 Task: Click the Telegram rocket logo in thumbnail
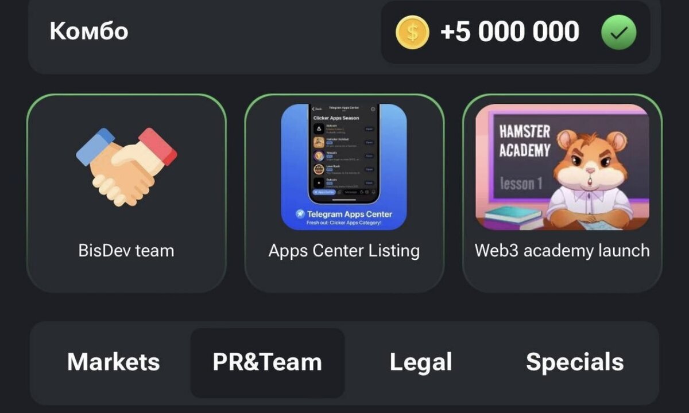click(300, 214)
